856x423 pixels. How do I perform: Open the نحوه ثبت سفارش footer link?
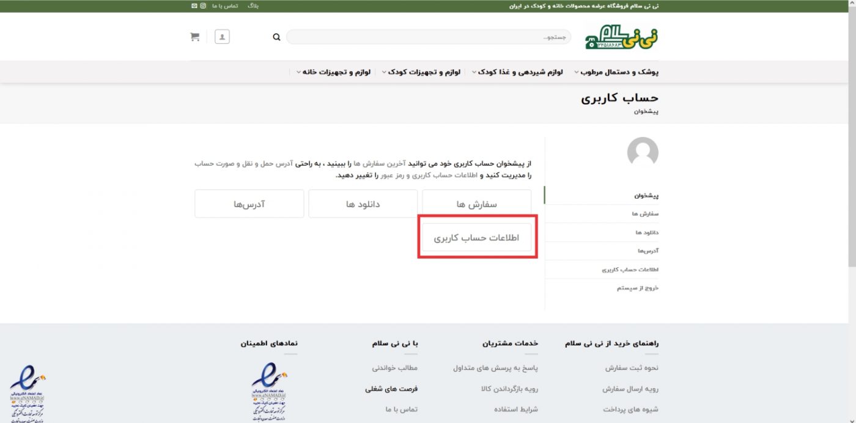[632, 368]
